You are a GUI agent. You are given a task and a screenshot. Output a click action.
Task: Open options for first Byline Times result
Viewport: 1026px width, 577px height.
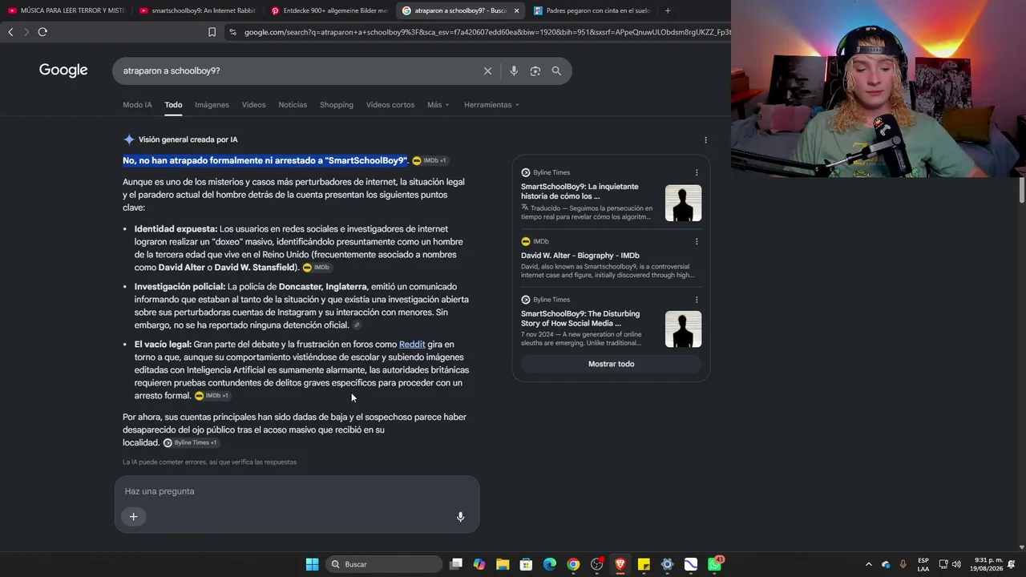(x=697, y=172)
